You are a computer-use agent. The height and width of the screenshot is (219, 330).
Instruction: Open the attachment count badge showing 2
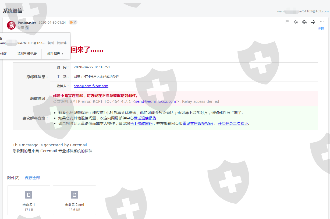[73, 22]
